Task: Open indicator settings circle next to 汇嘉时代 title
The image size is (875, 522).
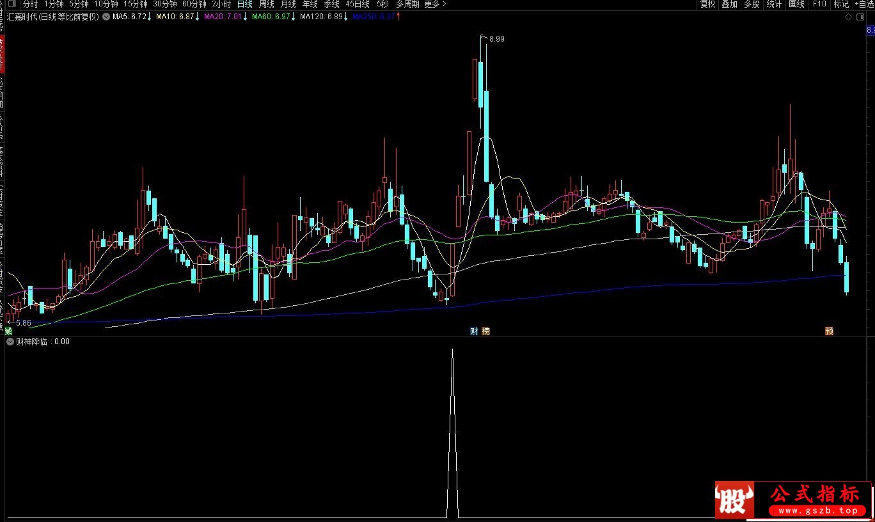Action: [x=106, y=17]
